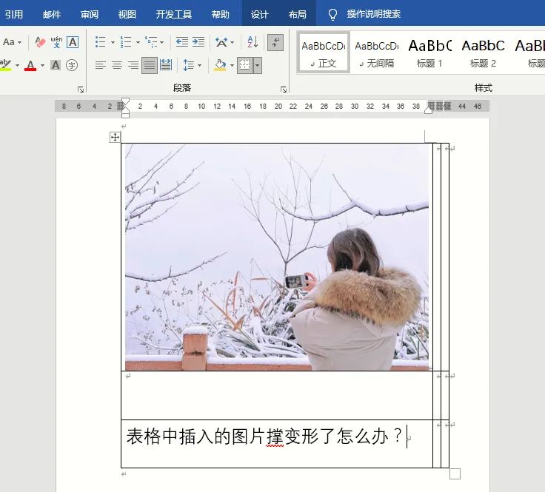
Task: Click the clear formatting eraser icon
Action: coord(40,42)
